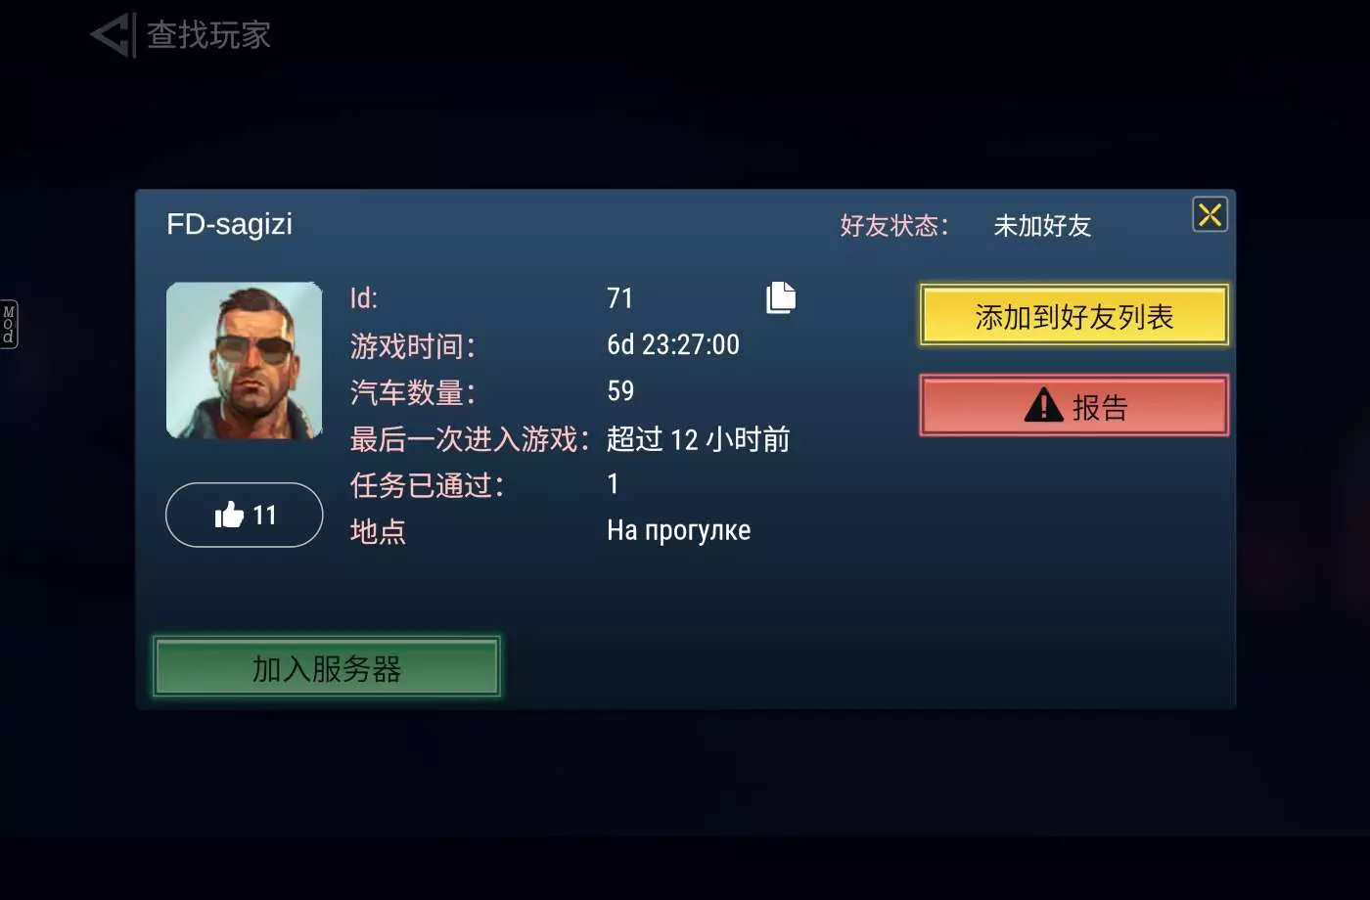Click the player avatar portrait
Viewport: 1370px width, 900px height.
[244, 360]
